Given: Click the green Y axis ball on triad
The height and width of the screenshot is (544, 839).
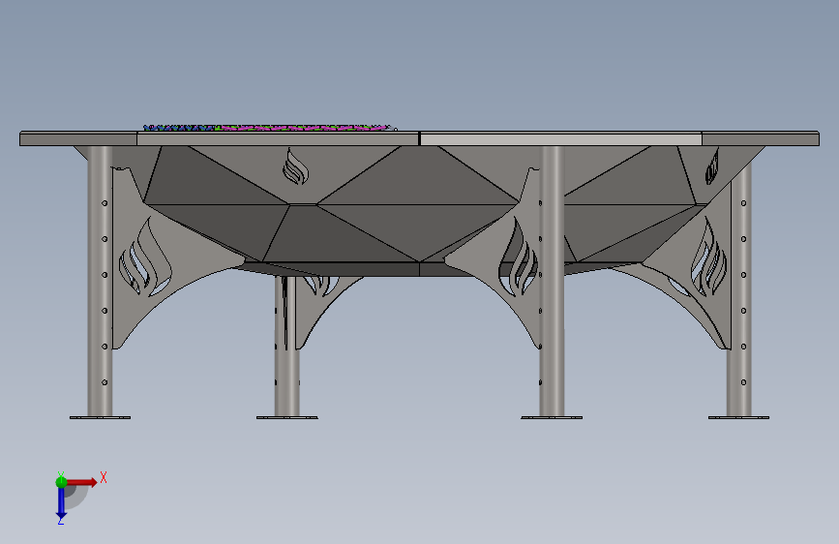Looking at the screenshot, I should coord(61,482).
